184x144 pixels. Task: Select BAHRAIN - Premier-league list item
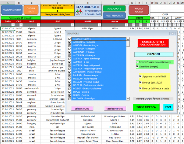[x=99, y=75]
